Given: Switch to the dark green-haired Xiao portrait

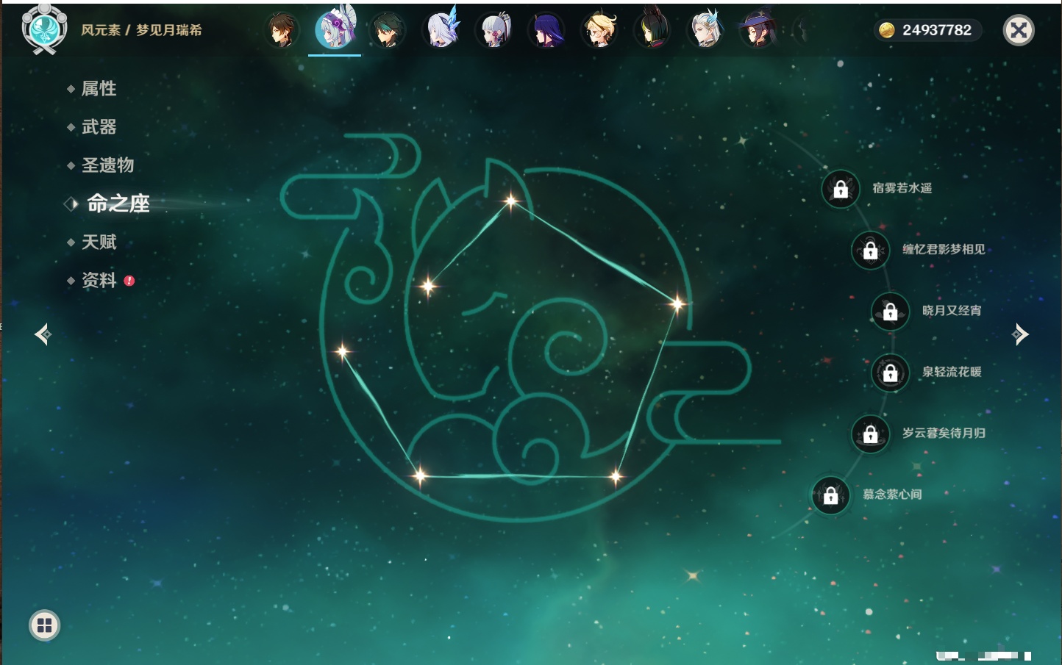Looking at the screenshot, I should click(x=387, y=30).
